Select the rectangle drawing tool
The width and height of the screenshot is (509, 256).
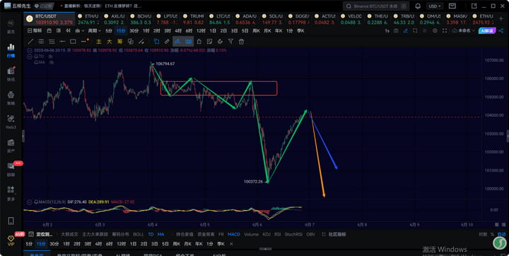point(73,42)
